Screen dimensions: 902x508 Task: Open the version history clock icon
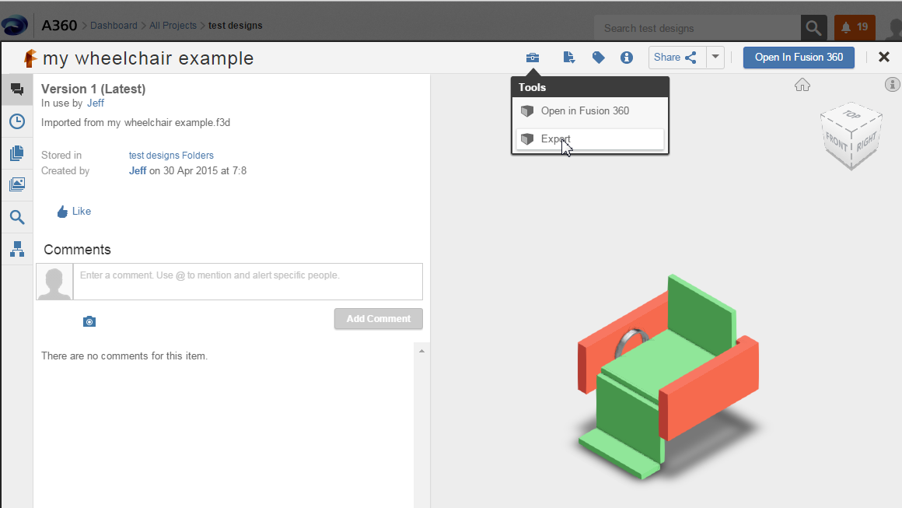coord(16,121)
